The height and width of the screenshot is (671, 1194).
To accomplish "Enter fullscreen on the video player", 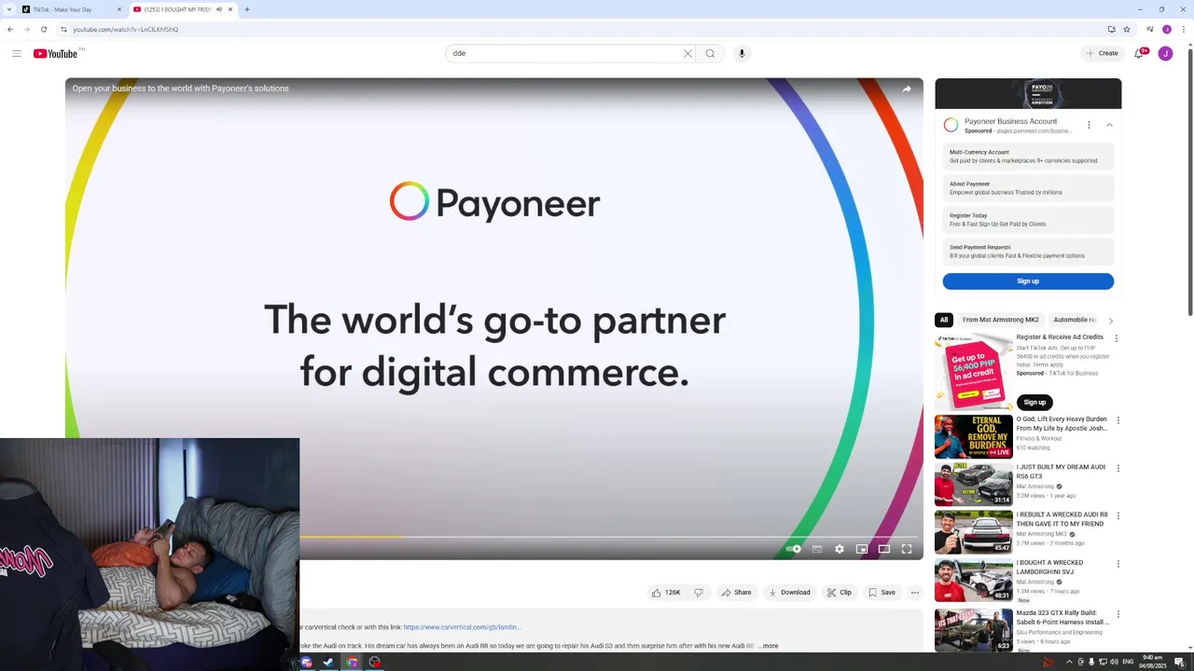I will click(x=907, y=549).
